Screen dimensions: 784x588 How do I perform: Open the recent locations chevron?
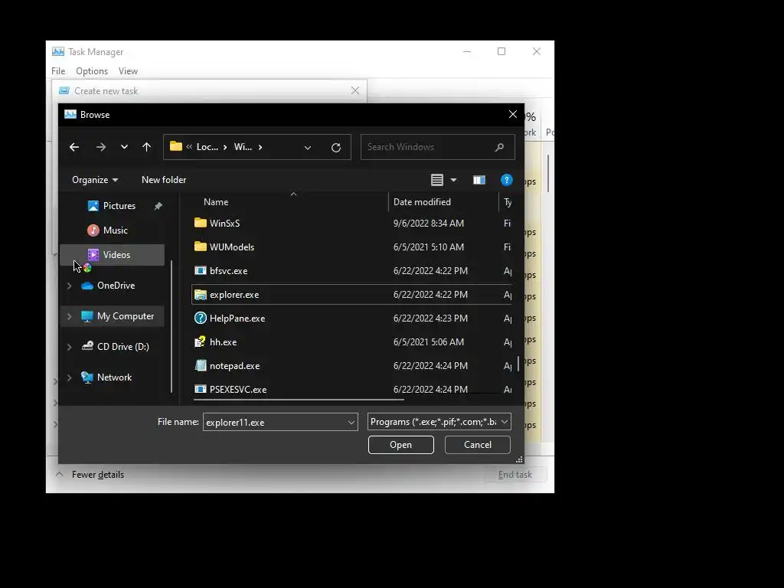124,147
